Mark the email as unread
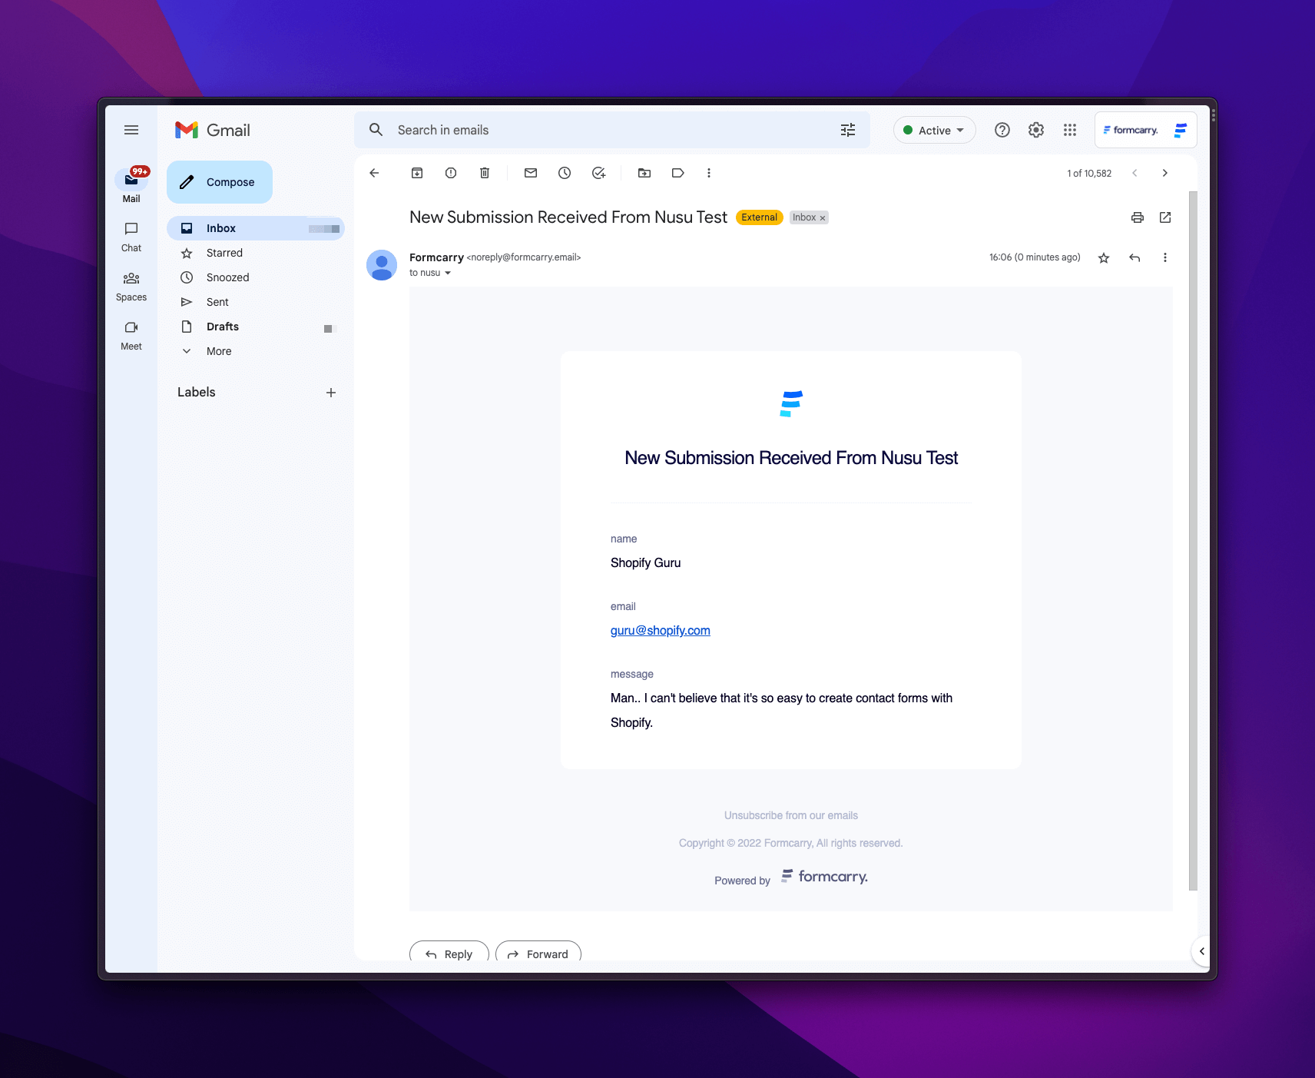Screen dimensions: 1315x1078 531,173
